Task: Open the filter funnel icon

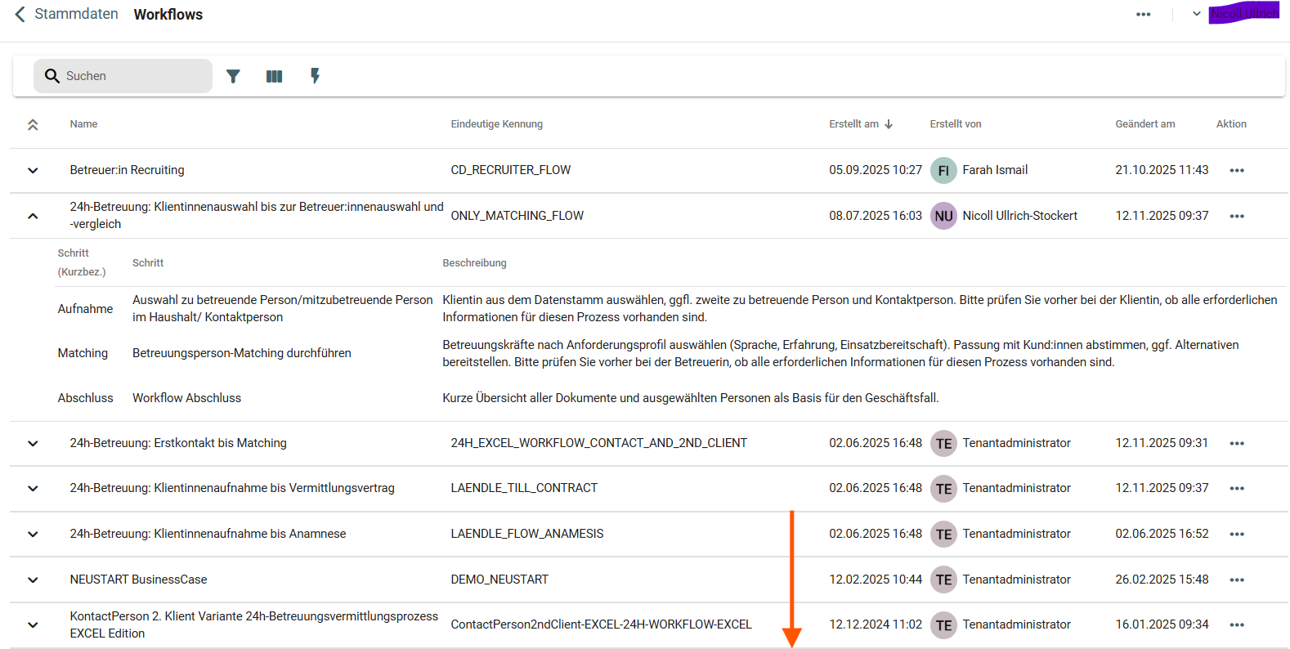Action: 233,76
